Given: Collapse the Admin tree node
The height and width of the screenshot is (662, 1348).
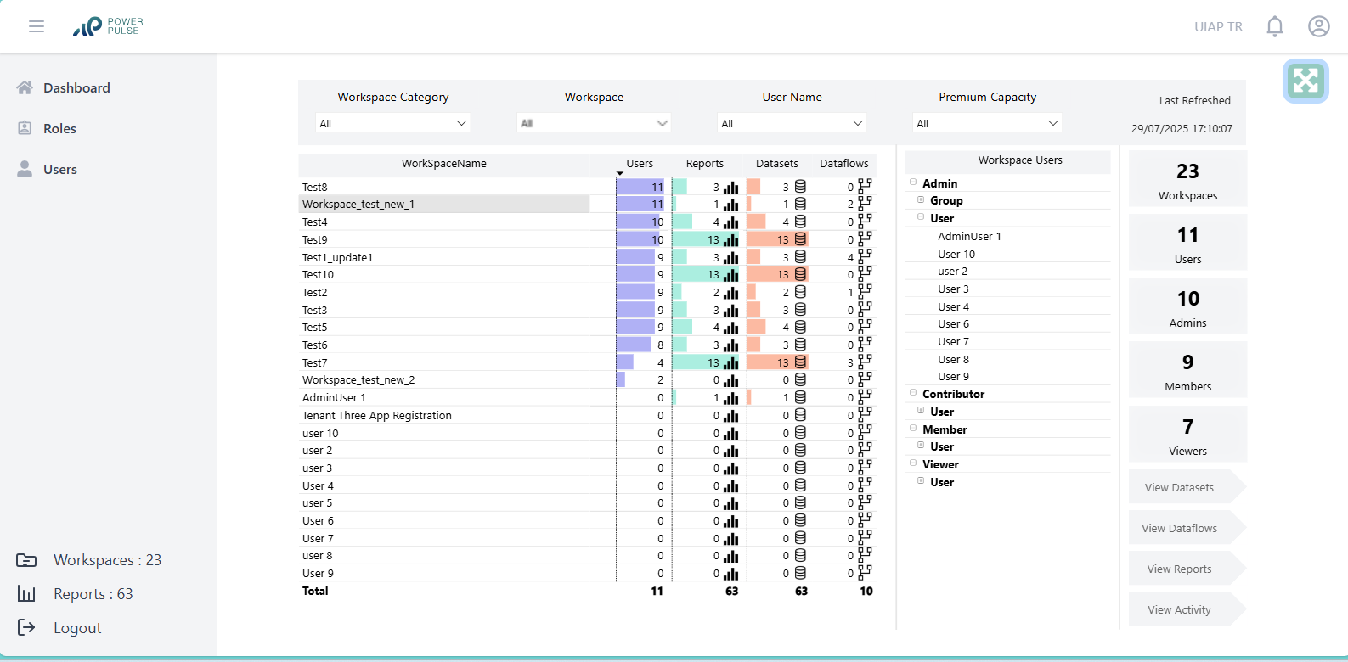Looking at the screenshot, I should point(913,182).
